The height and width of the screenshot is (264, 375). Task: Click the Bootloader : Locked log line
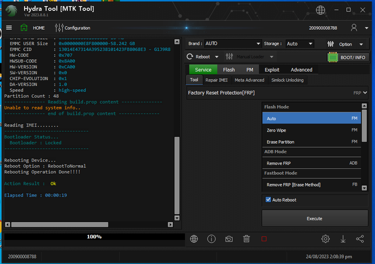click(x=35, y=143)
